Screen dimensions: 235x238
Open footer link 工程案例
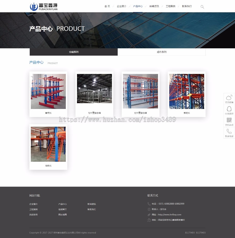coord(33,209)
